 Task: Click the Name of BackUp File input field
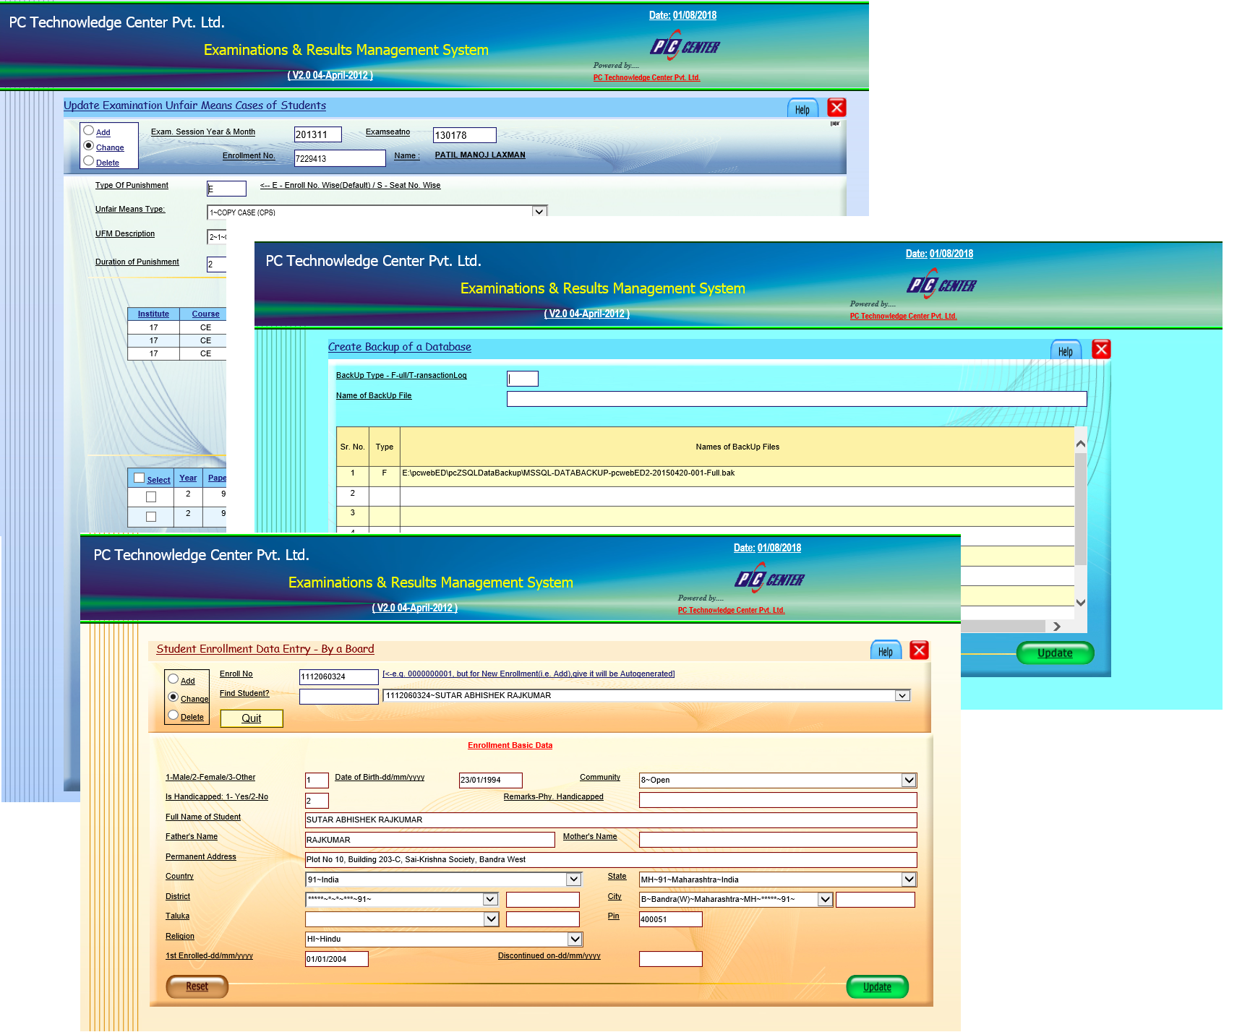(x=796, y=399)
